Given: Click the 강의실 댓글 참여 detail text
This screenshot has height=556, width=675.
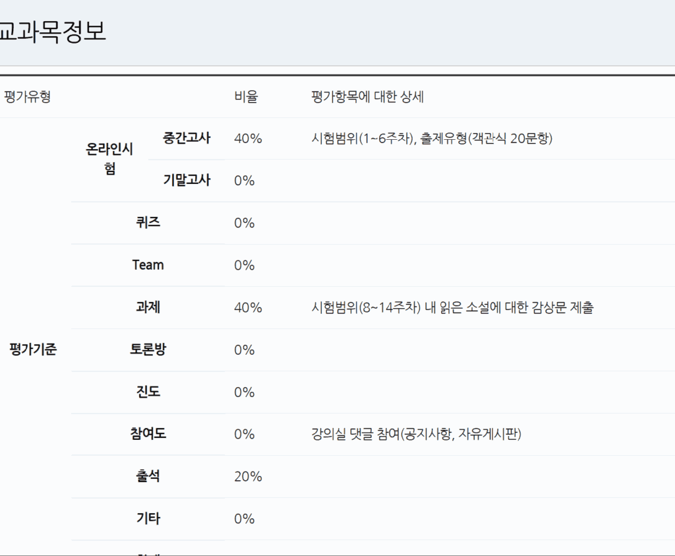Looking at the screenshot, I should pos(416,434).
